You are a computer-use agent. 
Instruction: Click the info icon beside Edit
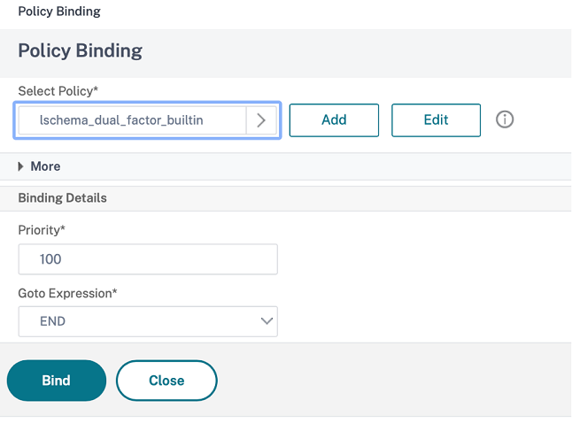pos(505,120)
